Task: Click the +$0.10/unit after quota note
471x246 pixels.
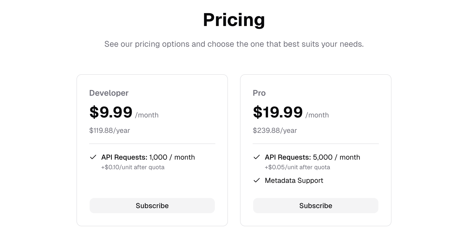Action: tap(133, 167)
